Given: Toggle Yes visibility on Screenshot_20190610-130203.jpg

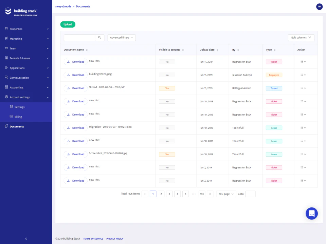Looking at the screenshot, I should click(167, 154).
